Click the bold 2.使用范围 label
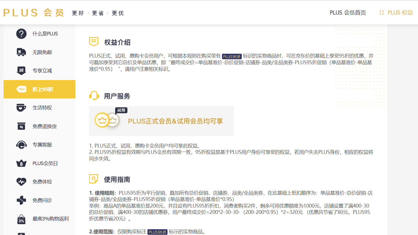 click(x=102, y=232)
